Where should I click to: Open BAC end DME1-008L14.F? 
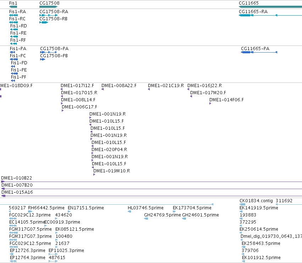pyautogui.click(x=62, y=104)
